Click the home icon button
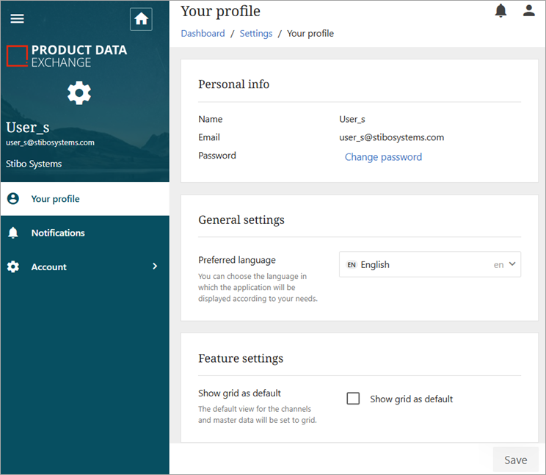This screenshot has height=475, width=546. coord(141,19)
